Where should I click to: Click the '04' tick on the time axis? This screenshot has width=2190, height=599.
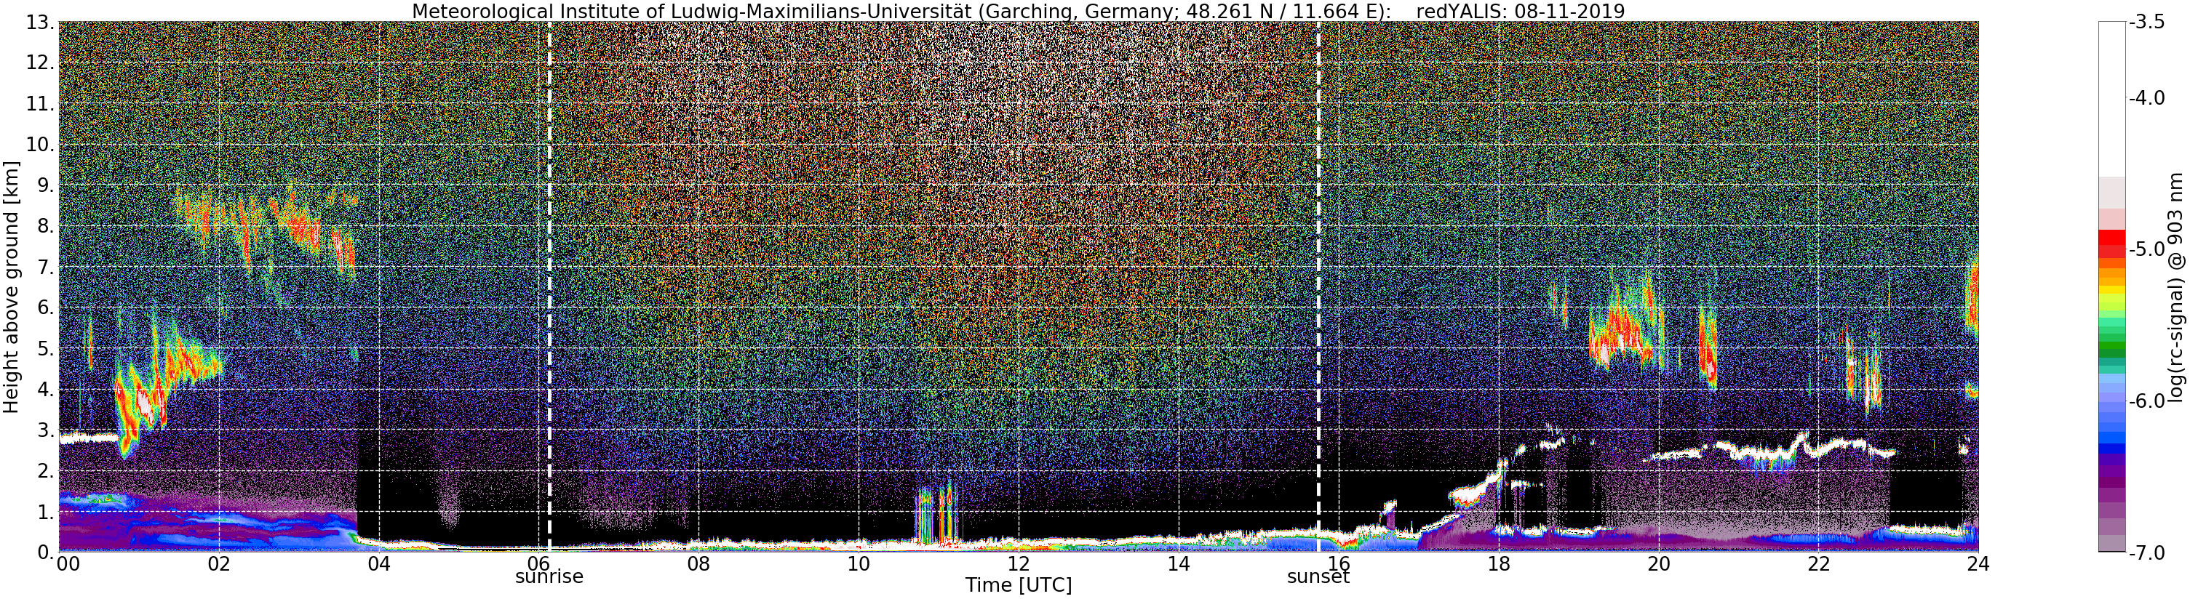click(378, 564)
